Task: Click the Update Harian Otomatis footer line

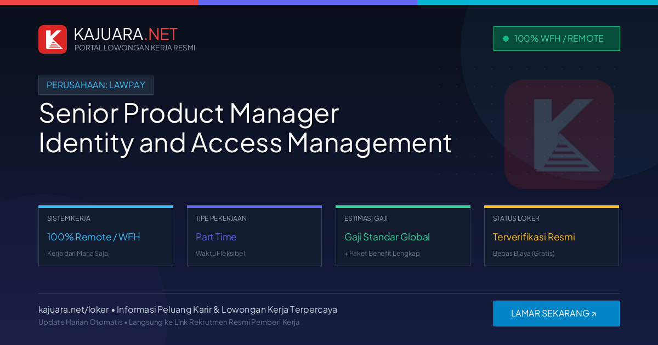Action: [169, 322]
